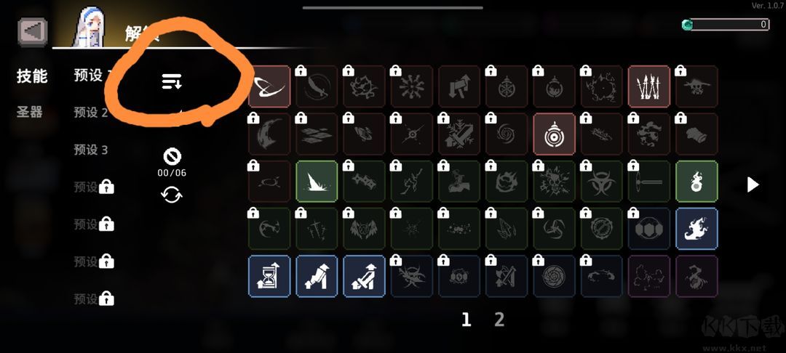This screenshot has width=786, height=353.
Task: Open the 技能 tab
Action: tap(32, 76)
